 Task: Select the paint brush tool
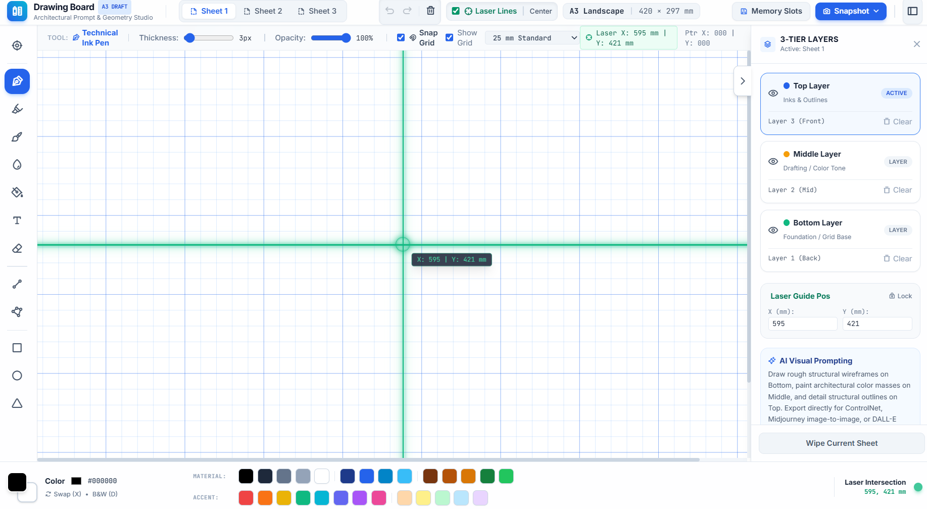coord(17,137)
